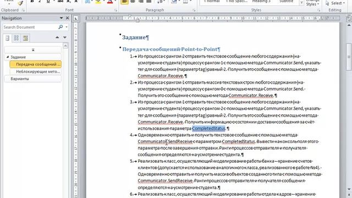Collapse the Задание heading node

click(x=7, y=57)
